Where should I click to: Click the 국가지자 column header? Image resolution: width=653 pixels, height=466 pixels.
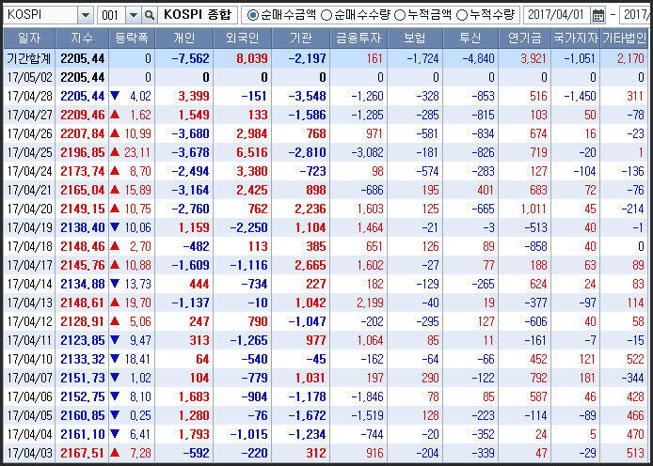pos(575,39)
